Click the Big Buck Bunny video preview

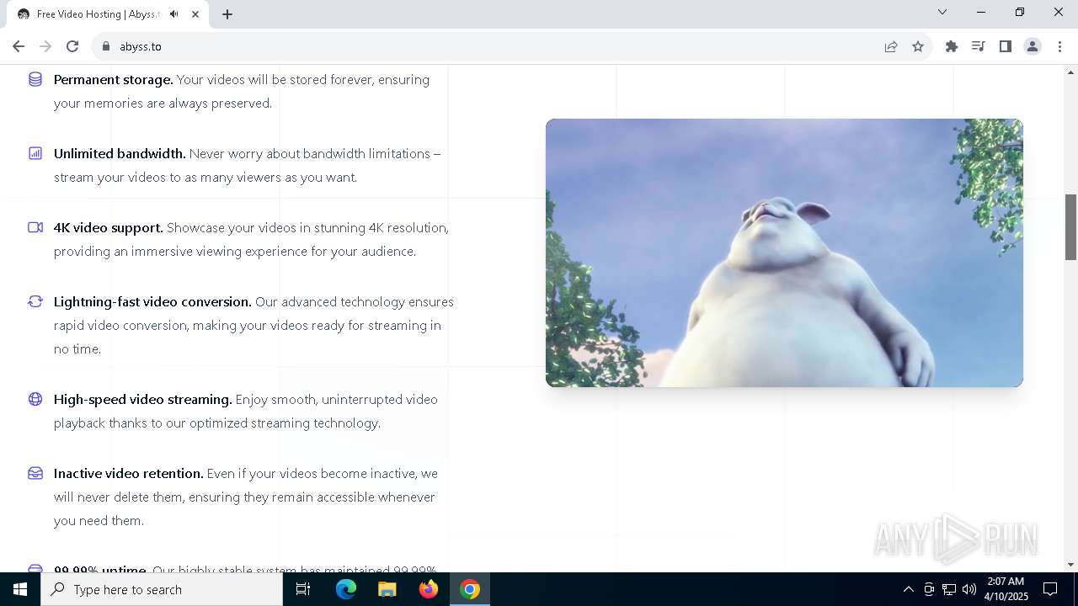(x=784, y=252)
